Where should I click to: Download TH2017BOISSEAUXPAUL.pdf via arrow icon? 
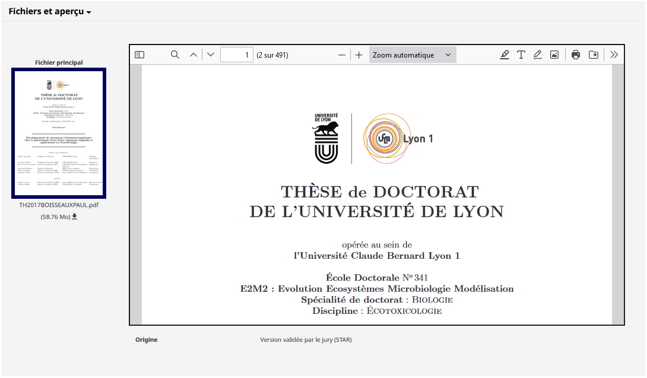pos(75,217)
